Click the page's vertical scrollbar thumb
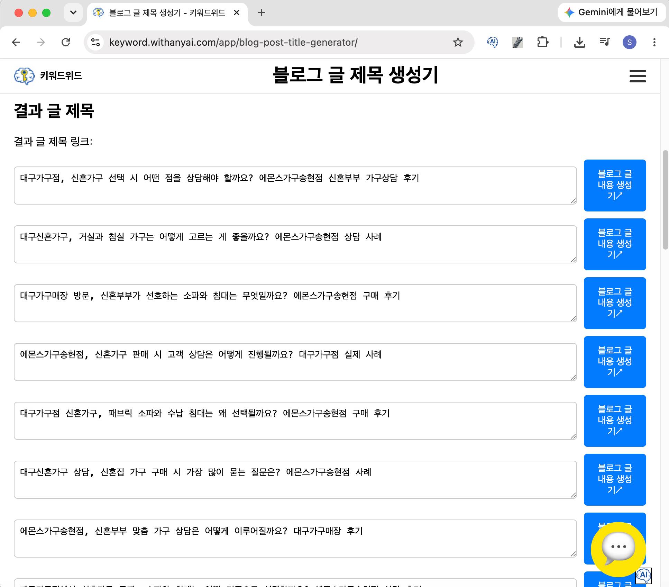 [x=665, y=200]
